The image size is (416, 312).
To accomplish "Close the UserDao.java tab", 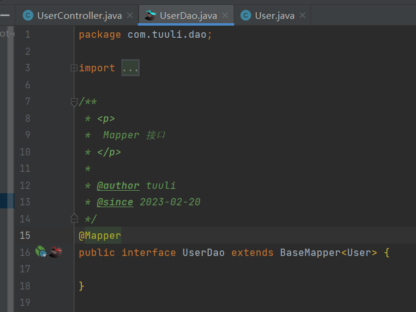I will pos(225,15).
